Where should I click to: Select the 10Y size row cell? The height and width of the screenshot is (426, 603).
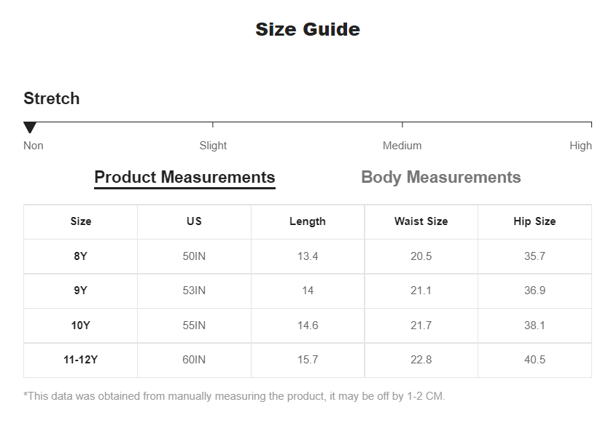81,326
